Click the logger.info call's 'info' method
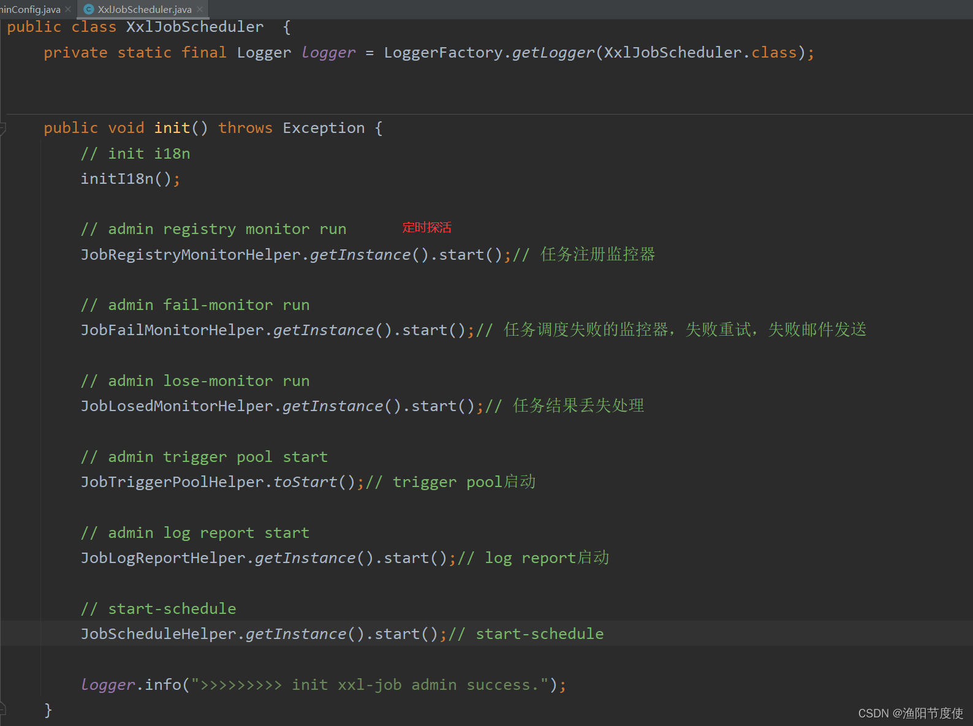 click(163, 685)
